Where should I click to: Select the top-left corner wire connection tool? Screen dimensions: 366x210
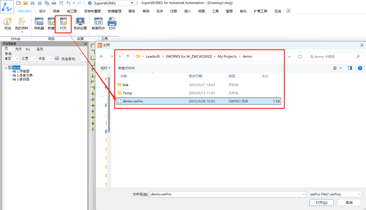(93, 46)
